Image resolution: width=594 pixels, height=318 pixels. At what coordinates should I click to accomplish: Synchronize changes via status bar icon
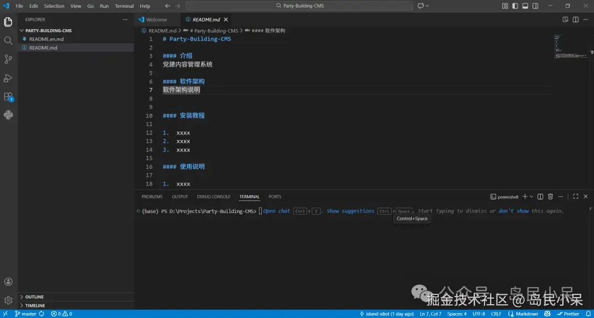pos(42,314)
